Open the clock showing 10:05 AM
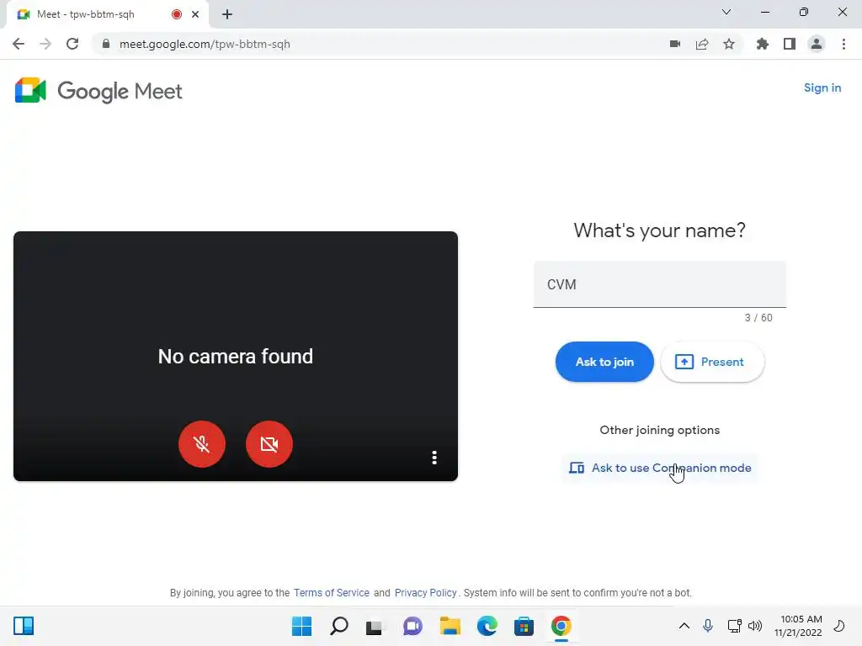This screenshot has width=862, height=646. pos(798,626)
